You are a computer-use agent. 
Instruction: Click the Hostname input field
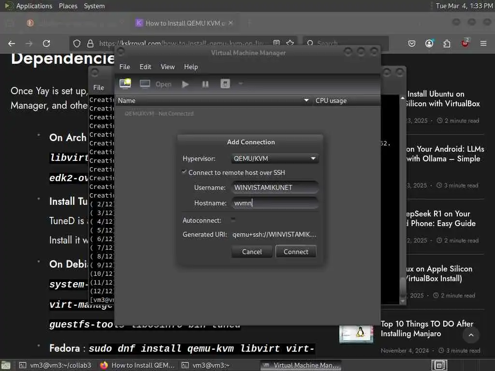(x=275, y=203)
